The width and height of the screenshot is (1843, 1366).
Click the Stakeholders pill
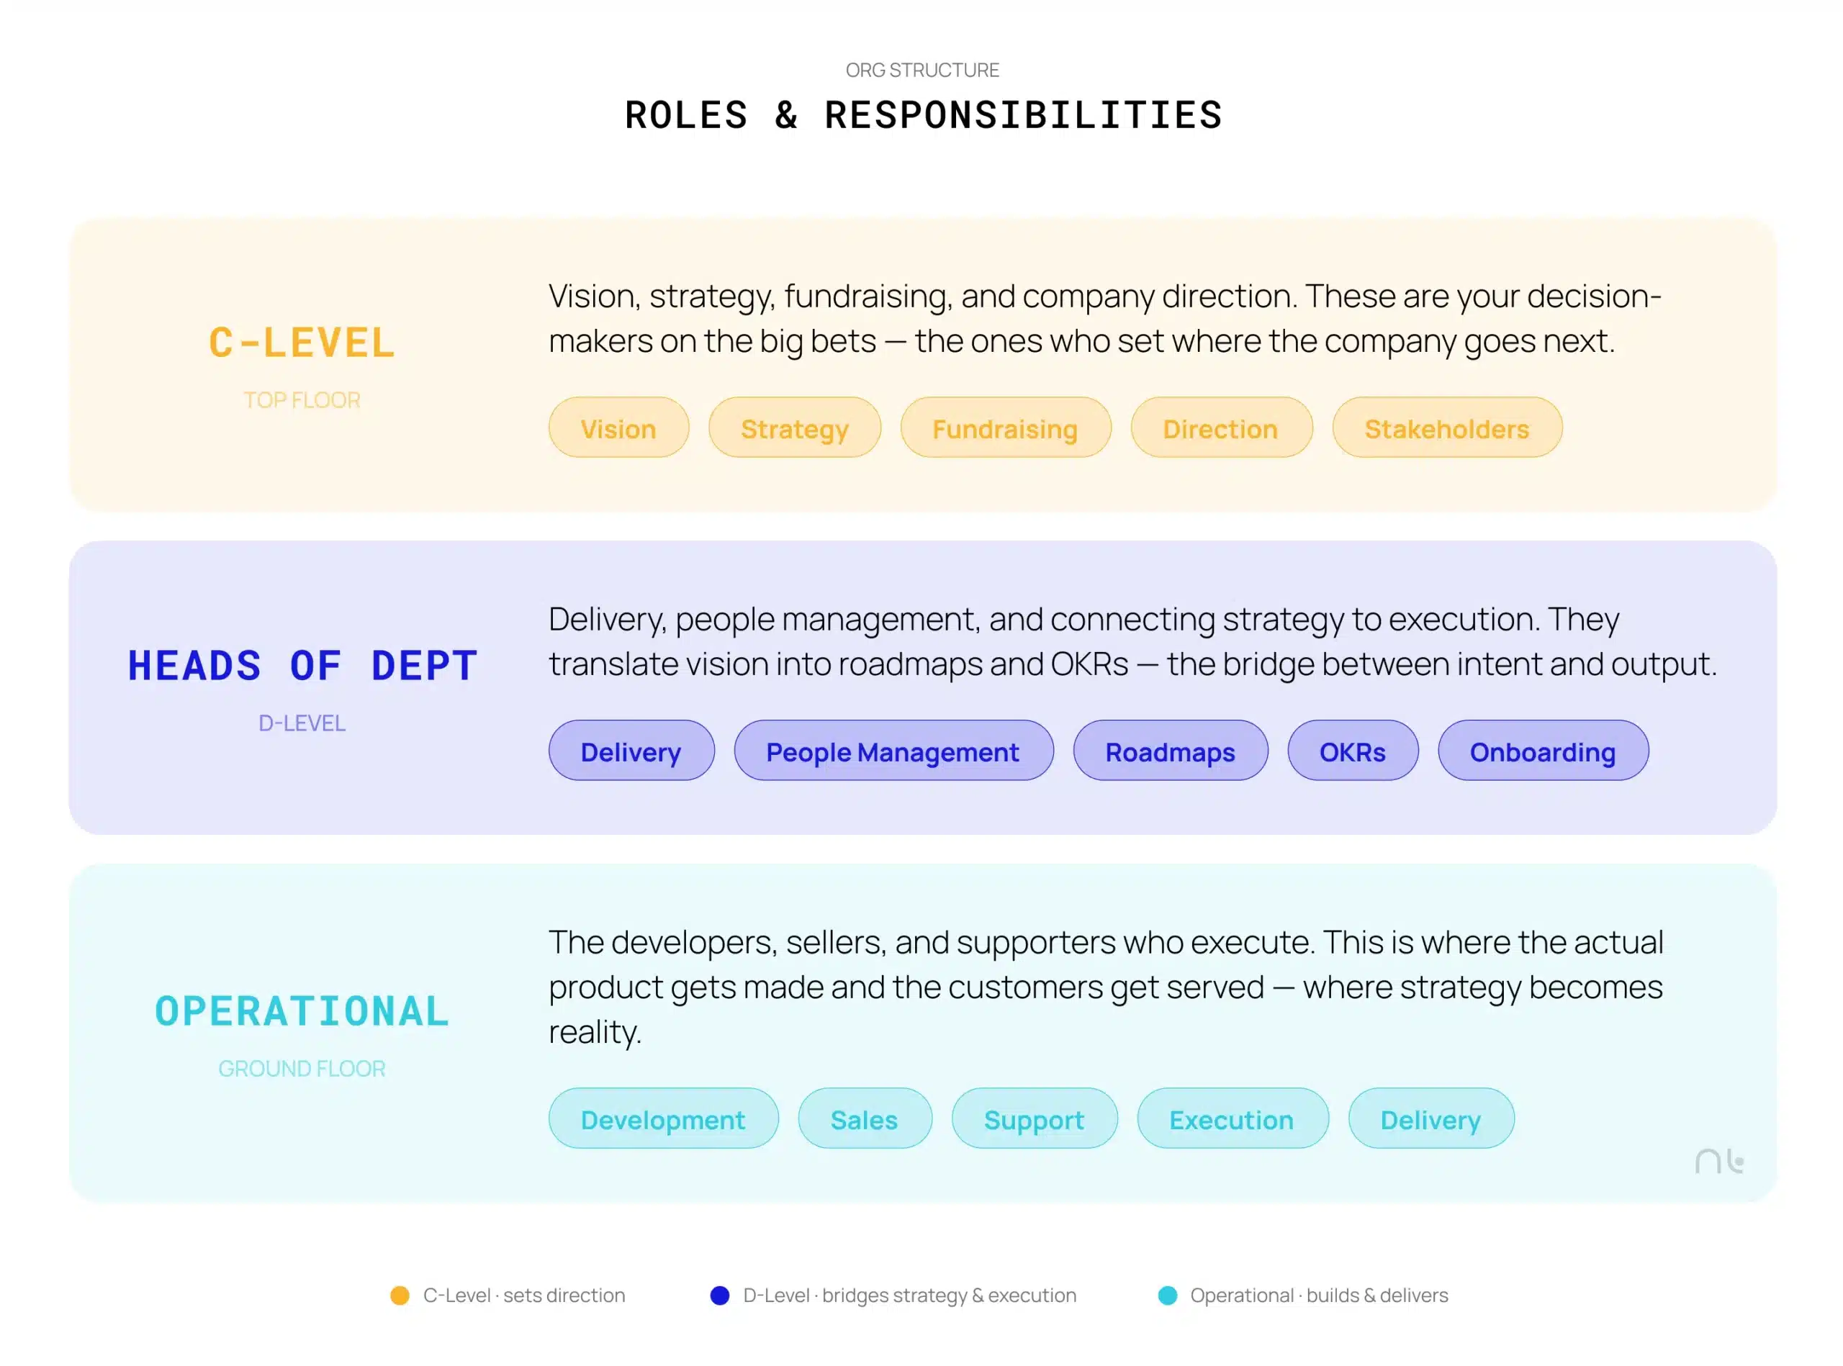coord(1447,428)
